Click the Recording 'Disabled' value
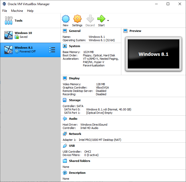The height and width of the screenshot is (182, 186). coord(101,94)
